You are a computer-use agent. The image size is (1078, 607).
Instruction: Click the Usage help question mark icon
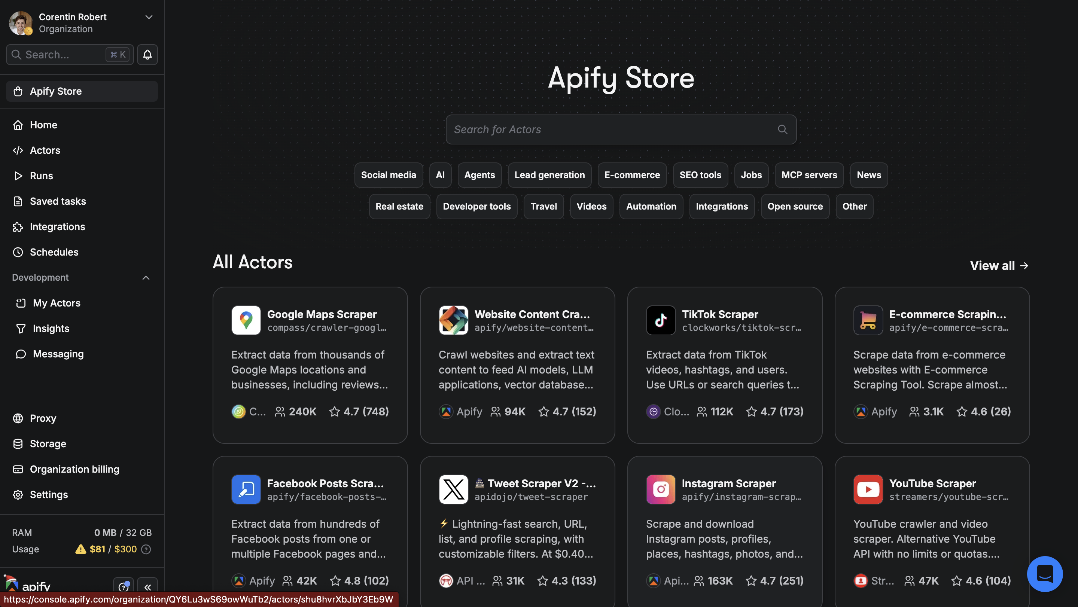pos(146,549)
